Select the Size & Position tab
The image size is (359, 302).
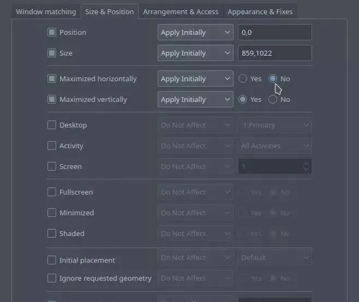point(110,11)
